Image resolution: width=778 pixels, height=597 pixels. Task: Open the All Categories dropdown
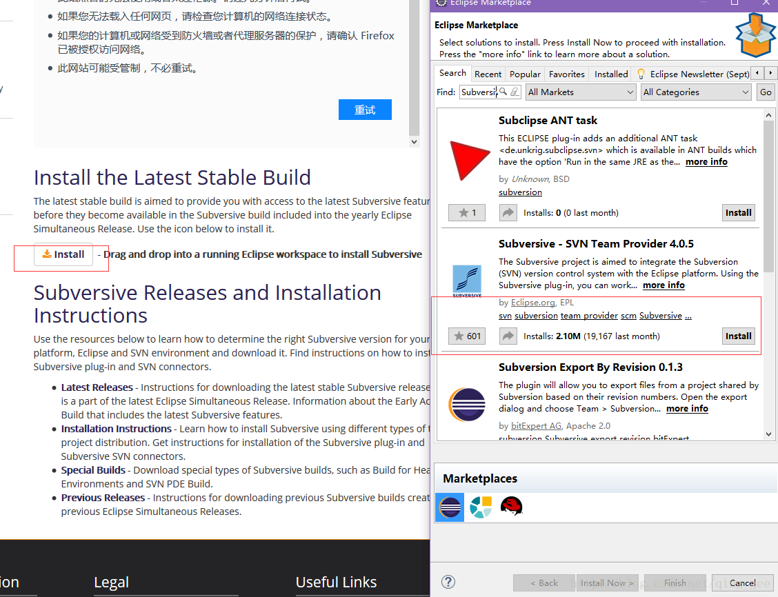point(696,92)
